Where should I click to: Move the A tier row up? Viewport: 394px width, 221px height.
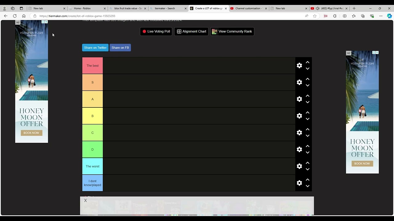(308, 96)
